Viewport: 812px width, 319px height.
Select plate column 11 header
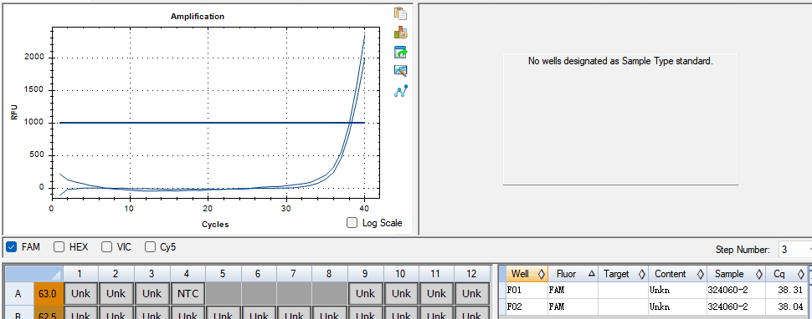pyautogui.click(x=436, y=274)
